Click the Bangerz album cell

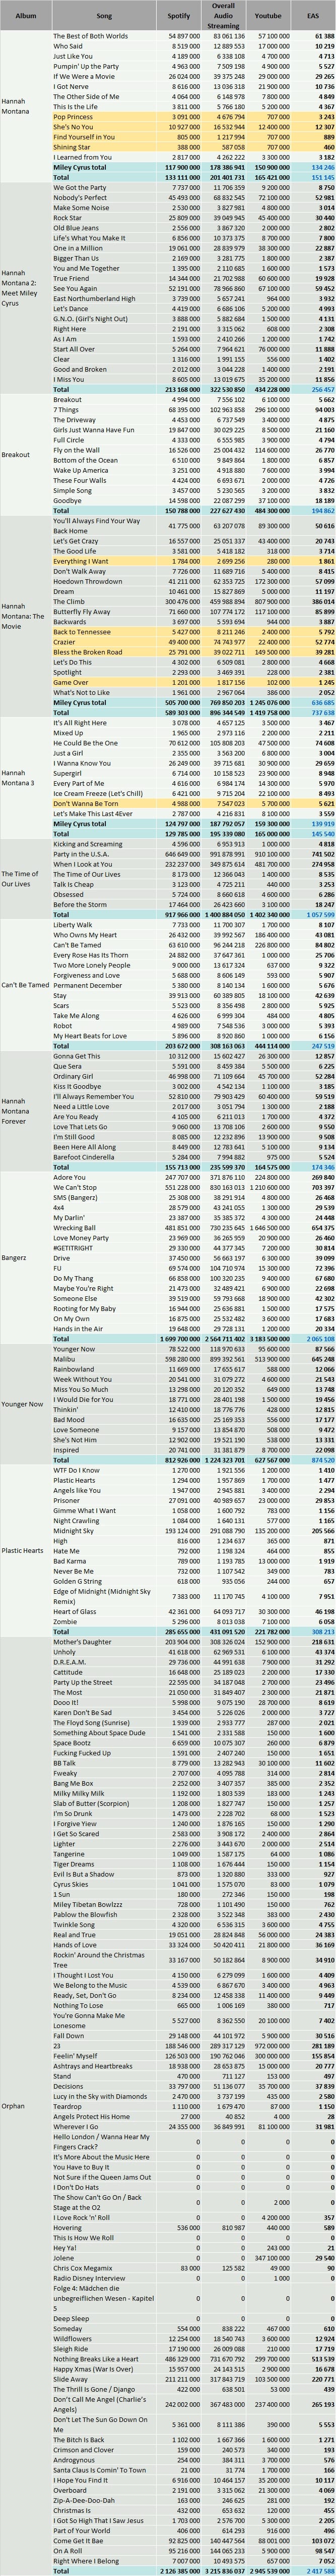[26, 1257]
